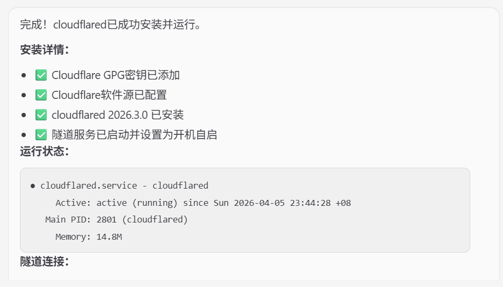Click the text 隧道服务已启动并设置为开机自启

coord(134,135)
